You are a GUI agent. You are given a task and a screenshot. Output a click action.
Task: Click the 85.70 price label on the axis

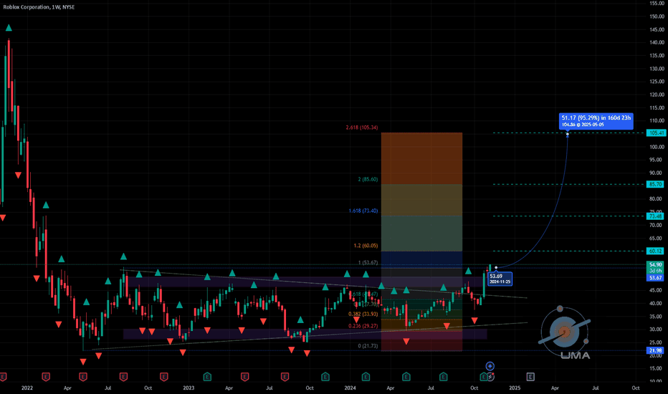pos(656,184)
